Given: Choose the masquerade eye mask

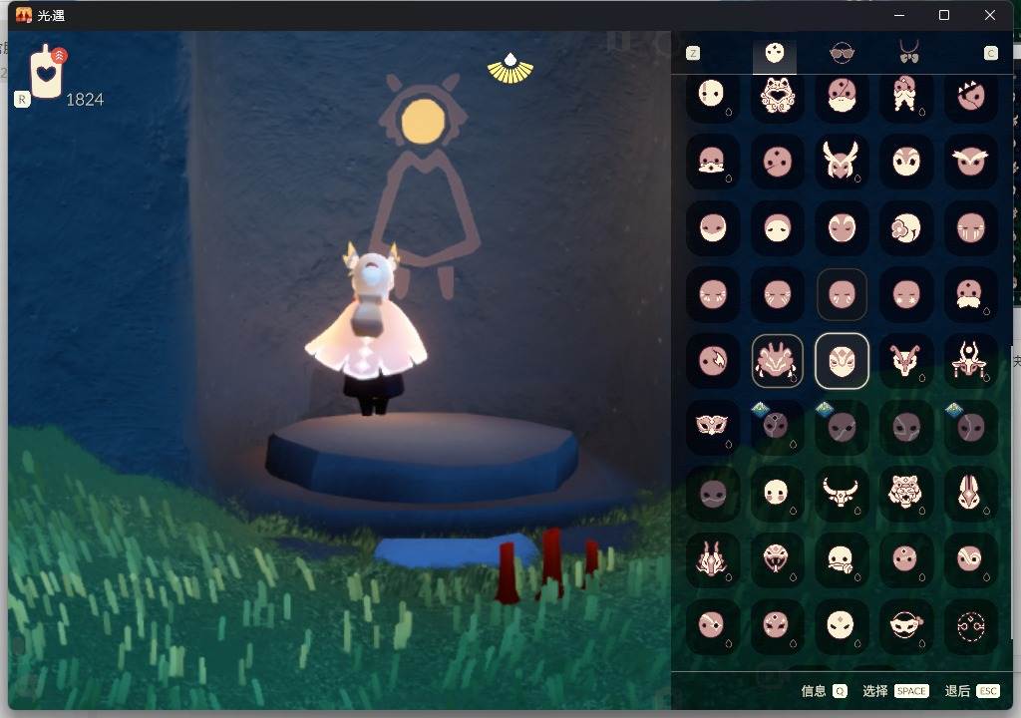Looking at the screenshot, I should [712, 427].
